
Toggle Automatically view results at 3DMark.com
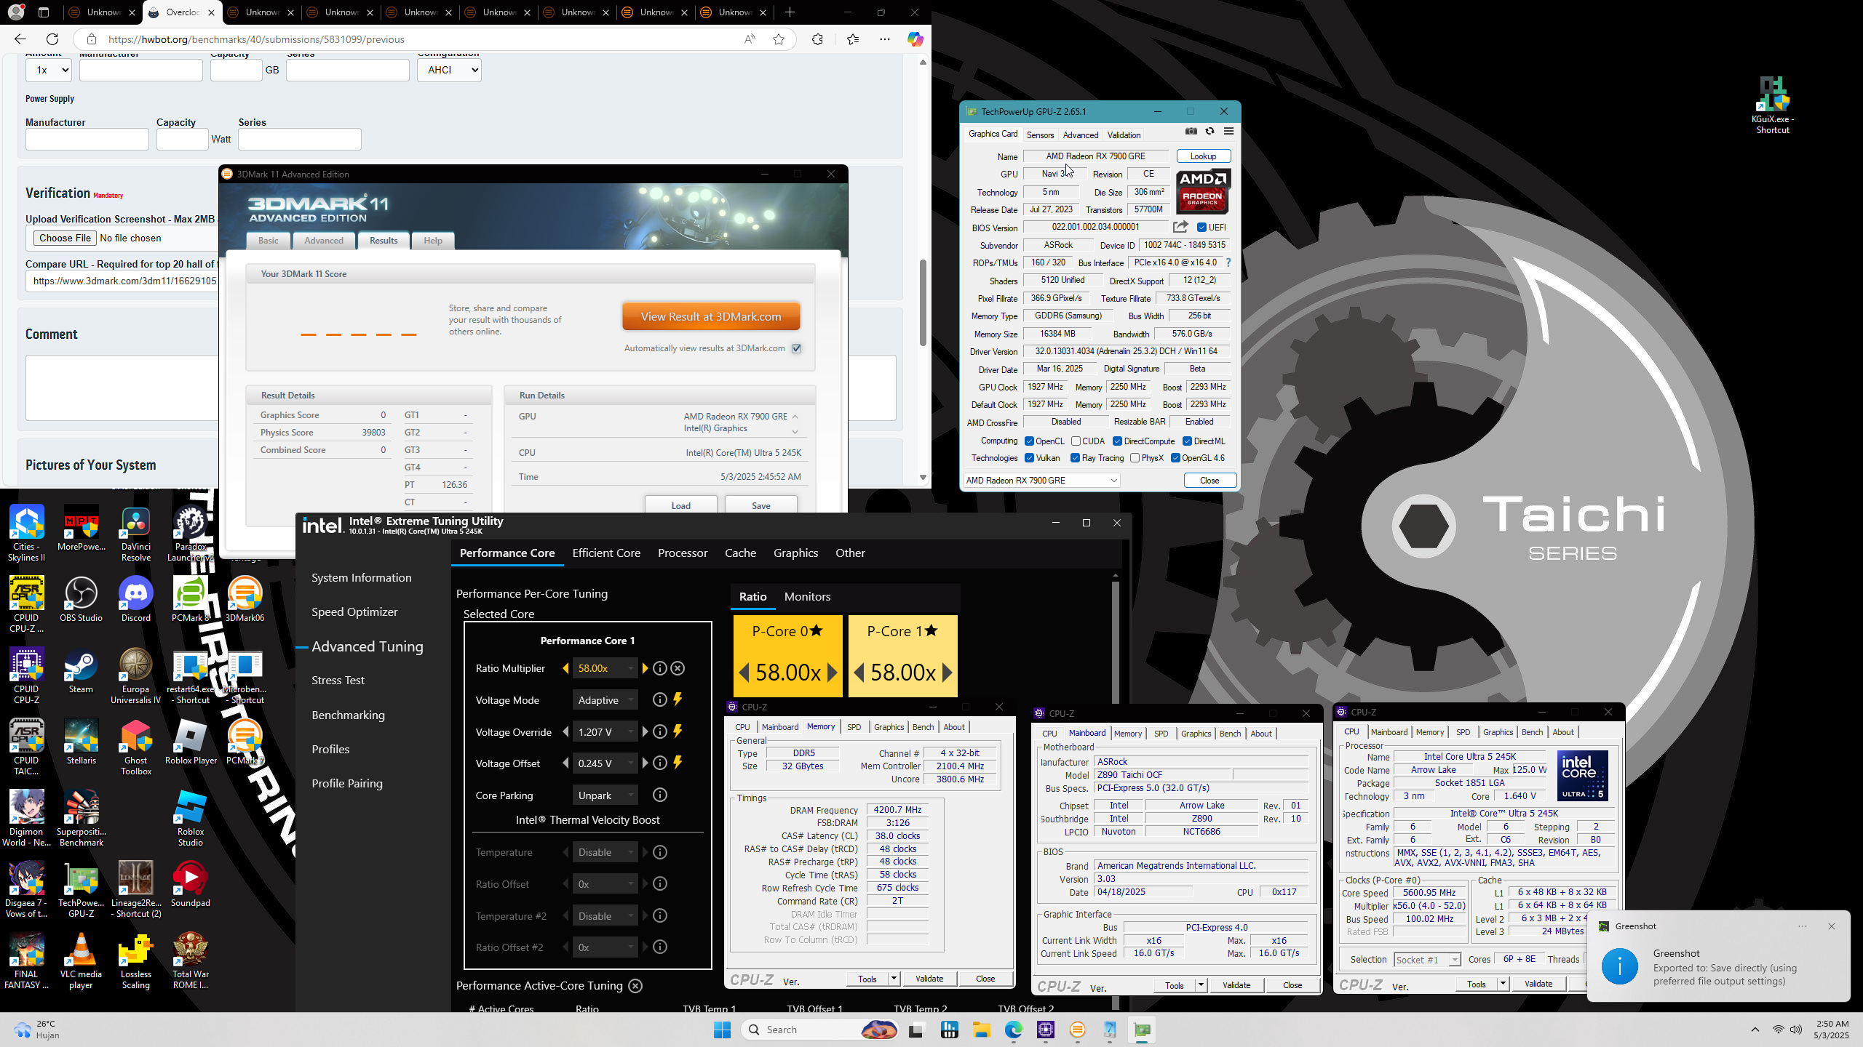tap(797, 348)
